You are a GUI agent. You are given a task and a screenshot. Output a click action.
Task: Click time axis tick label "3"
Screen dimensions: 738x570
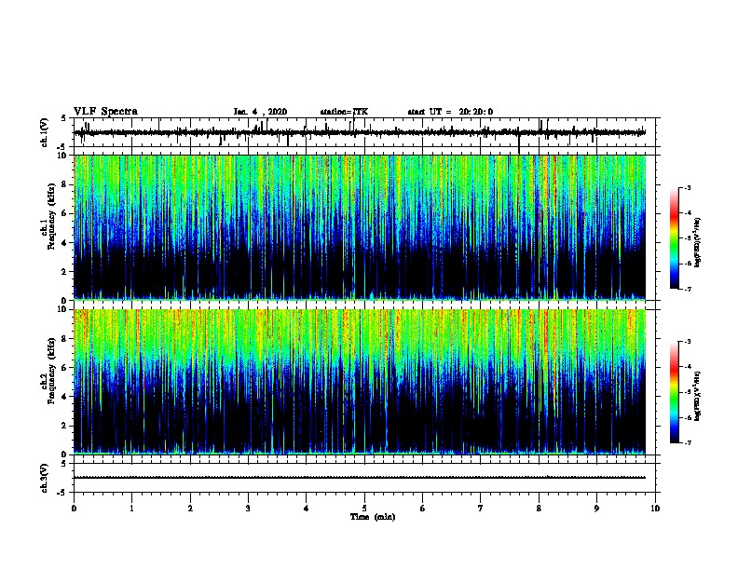pos(248,509)
